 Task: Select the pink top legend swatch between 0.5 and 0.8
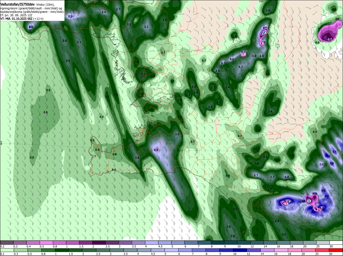[x=46, y=242]
